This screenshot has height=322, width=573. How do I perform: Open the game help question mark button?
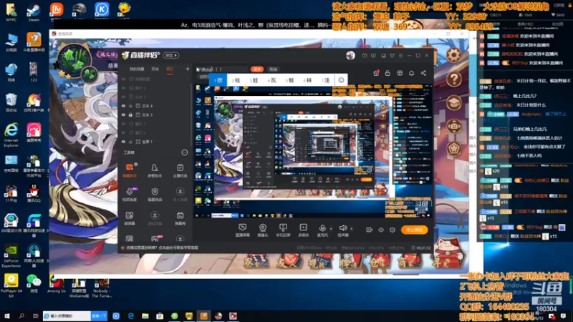click(454, 79)
